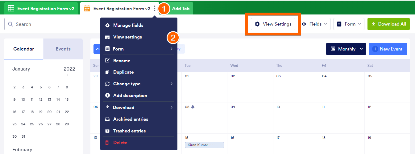
Task: Click the archive box icon for Archived entries
Action: pos(107,119)
